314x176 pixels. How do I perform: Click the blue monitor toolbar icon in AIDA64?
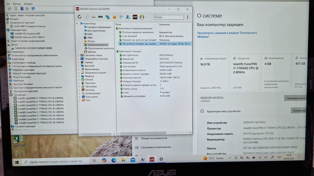[107, 17]
